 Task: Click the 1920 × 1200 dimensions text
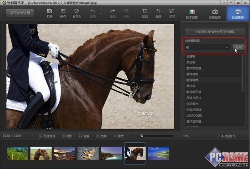tap(12, 136)
